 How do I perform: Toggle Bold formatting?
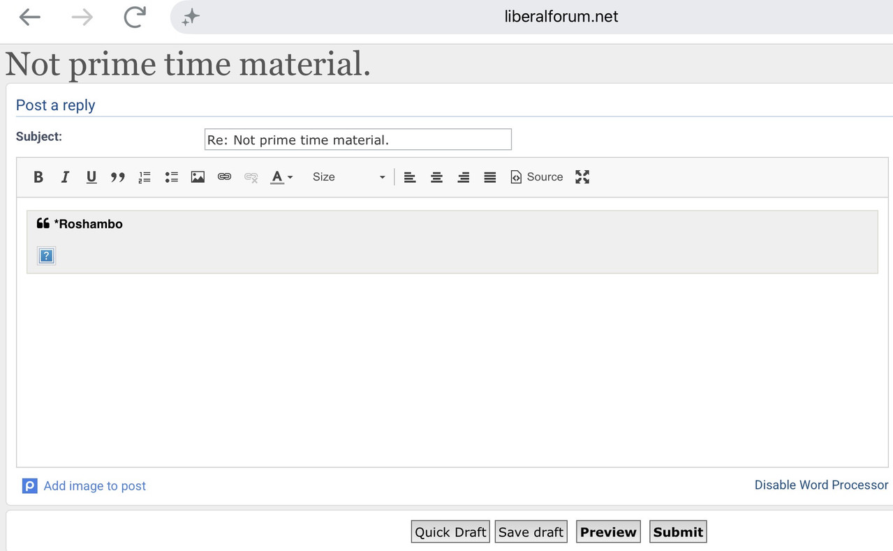pos(38,177)
